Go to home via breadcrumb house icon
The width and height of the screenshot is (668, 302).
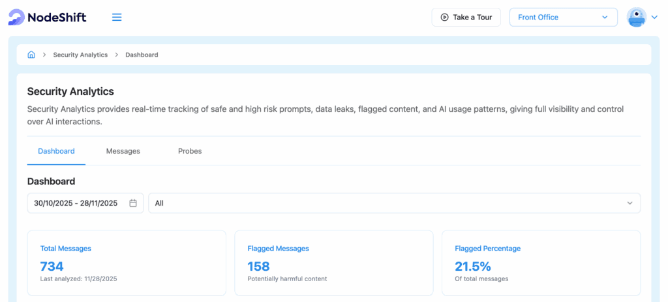31,55
